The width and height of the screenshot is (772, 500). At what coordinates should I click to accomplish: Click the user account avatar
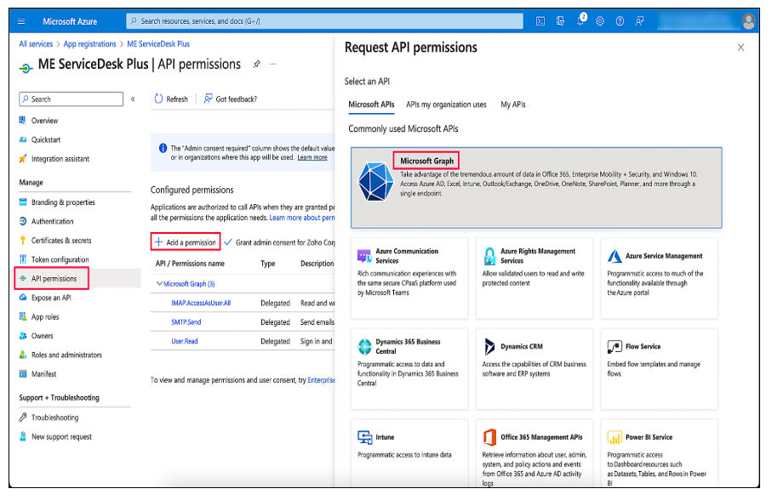coord(749,20)
